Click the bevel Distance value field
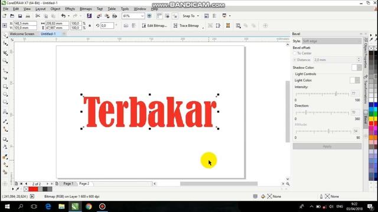Screen dimensions: 378x212 pos(335,59)
